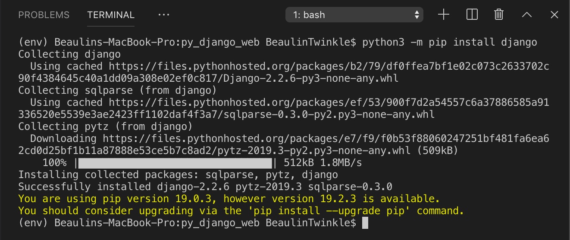Click the 'Successfully installed django-2.2.6' line
570x240 pixels.
pyautogui.click(x=205, y=187)
